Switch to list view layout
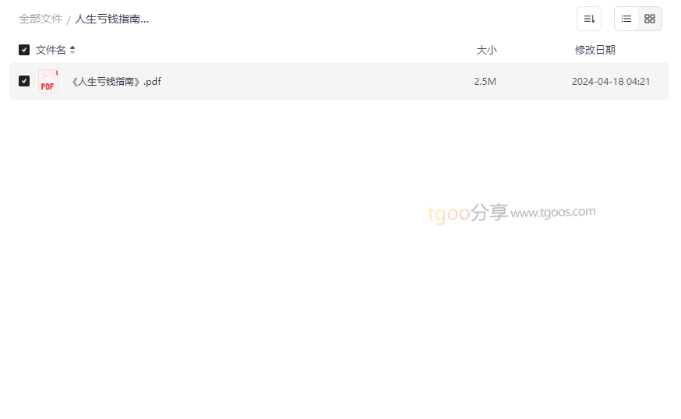 point(626,19)
